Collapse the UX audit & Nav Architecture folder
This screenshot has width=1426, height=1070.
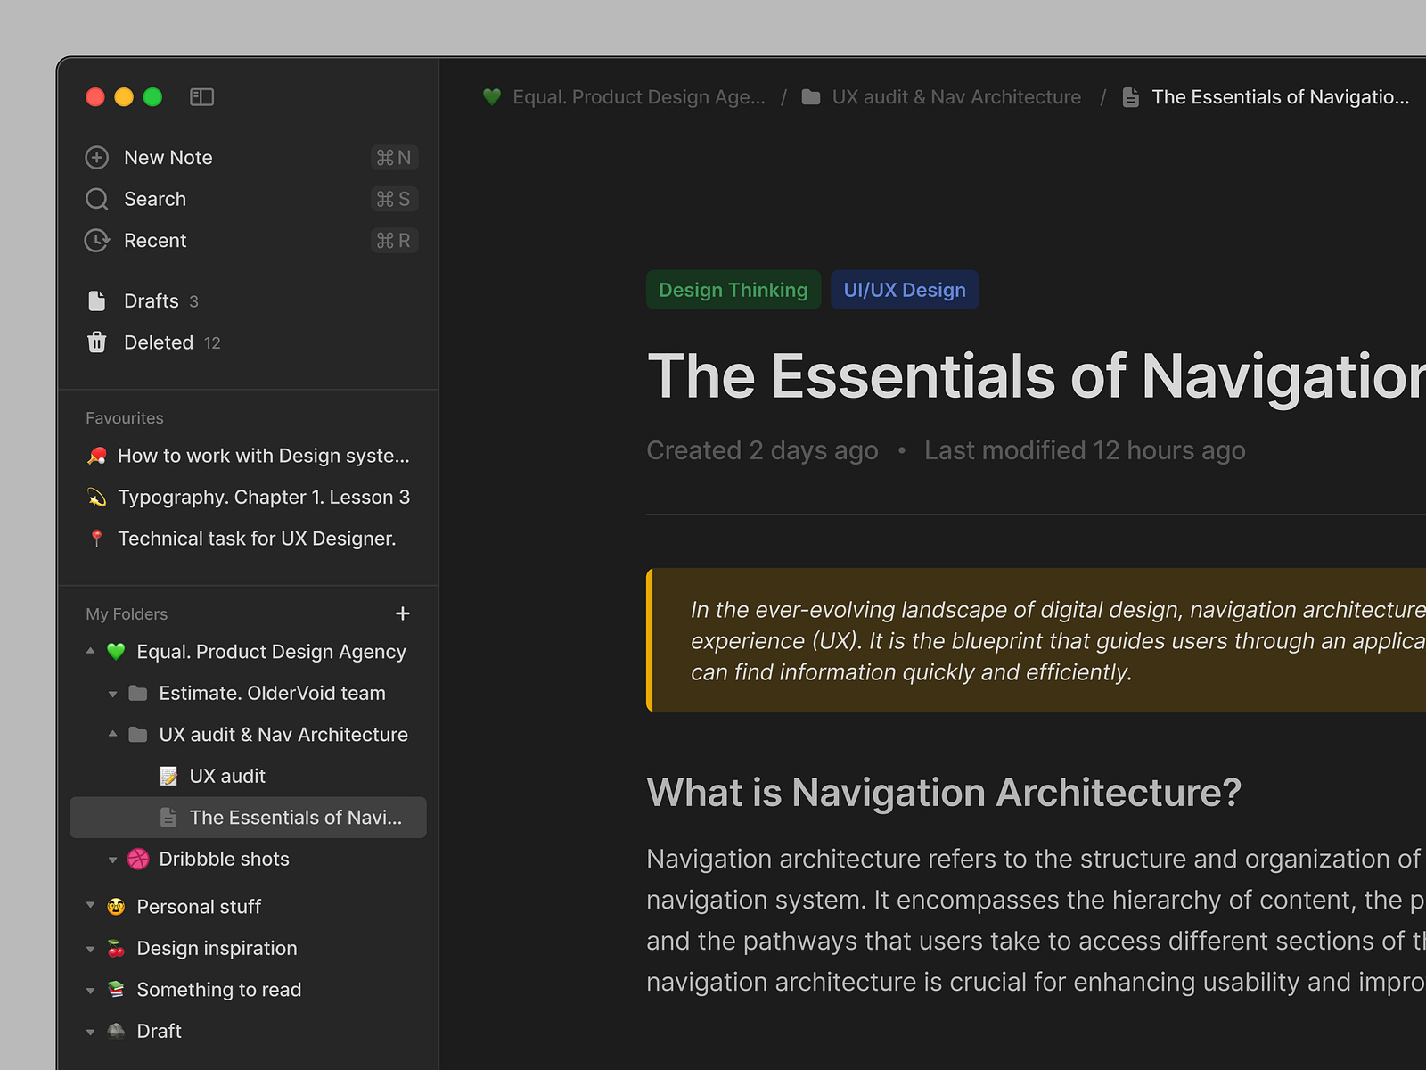coord(112,734)
